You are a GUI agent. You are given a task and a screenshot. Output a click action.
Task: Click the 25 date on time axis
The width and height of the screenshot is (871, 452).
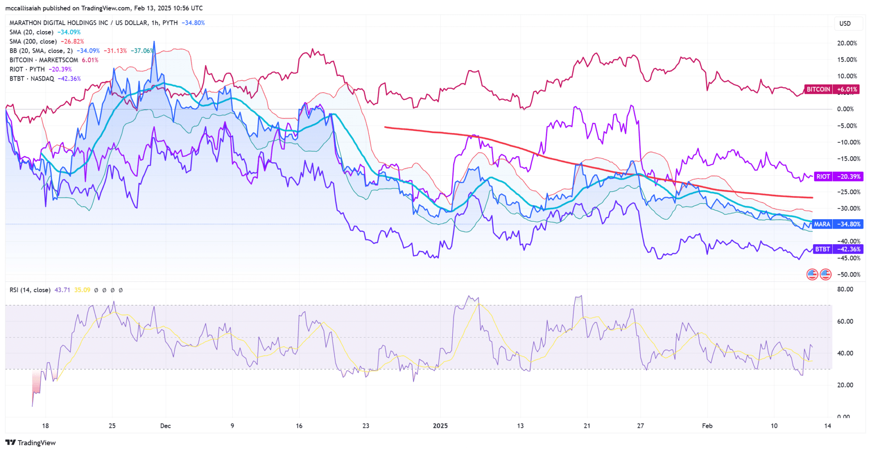coord(112,426)
